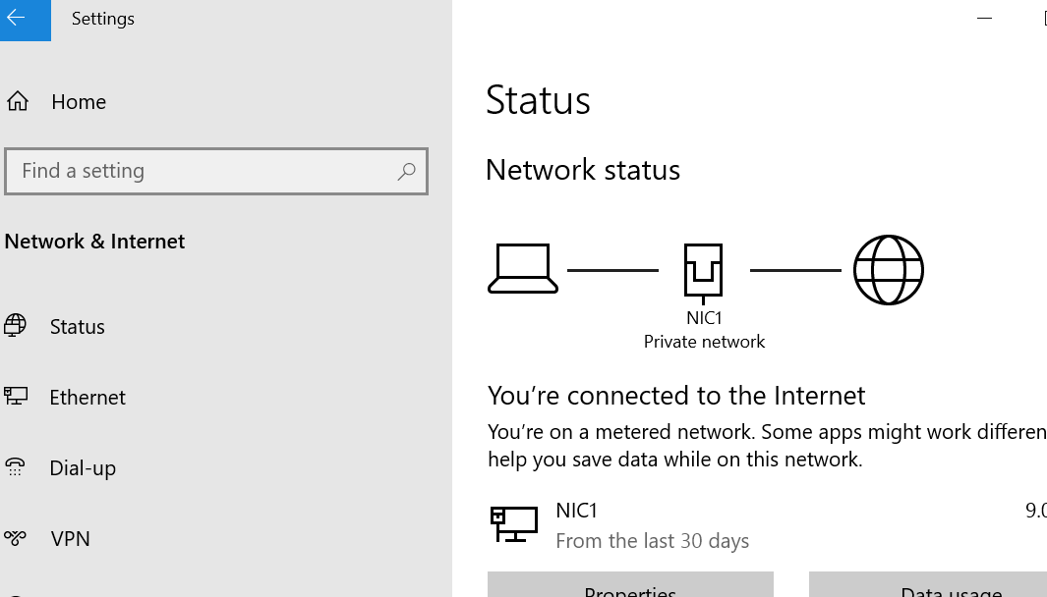Click the NIC1 ethernet port diagram icon
The image size is (1047, 597).
point(703,272)
